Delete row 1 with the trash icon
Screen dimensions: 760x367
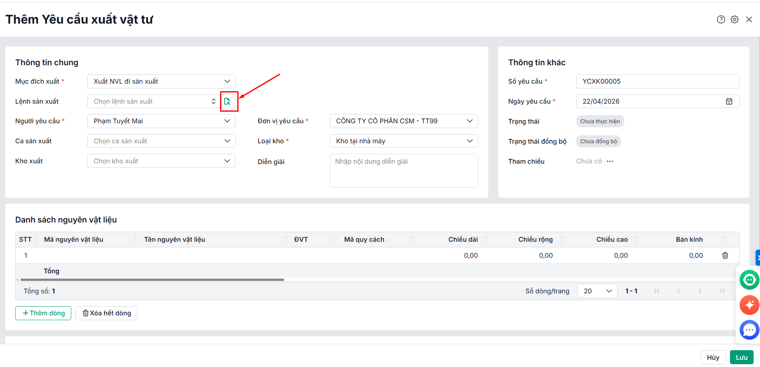click(x=725, y=255)
